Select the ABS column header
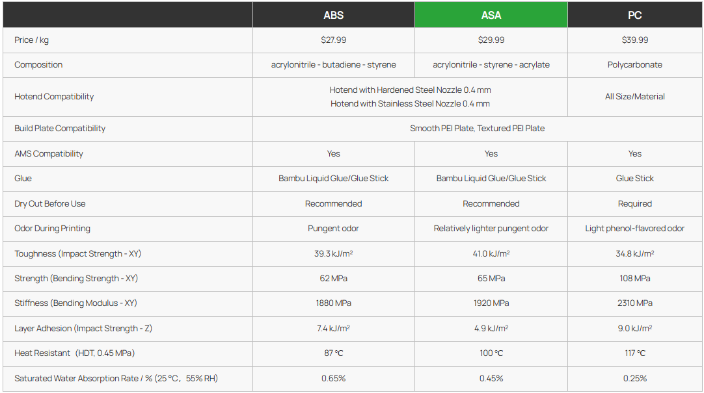Screen dimensions: 704x393 [334, 15]
